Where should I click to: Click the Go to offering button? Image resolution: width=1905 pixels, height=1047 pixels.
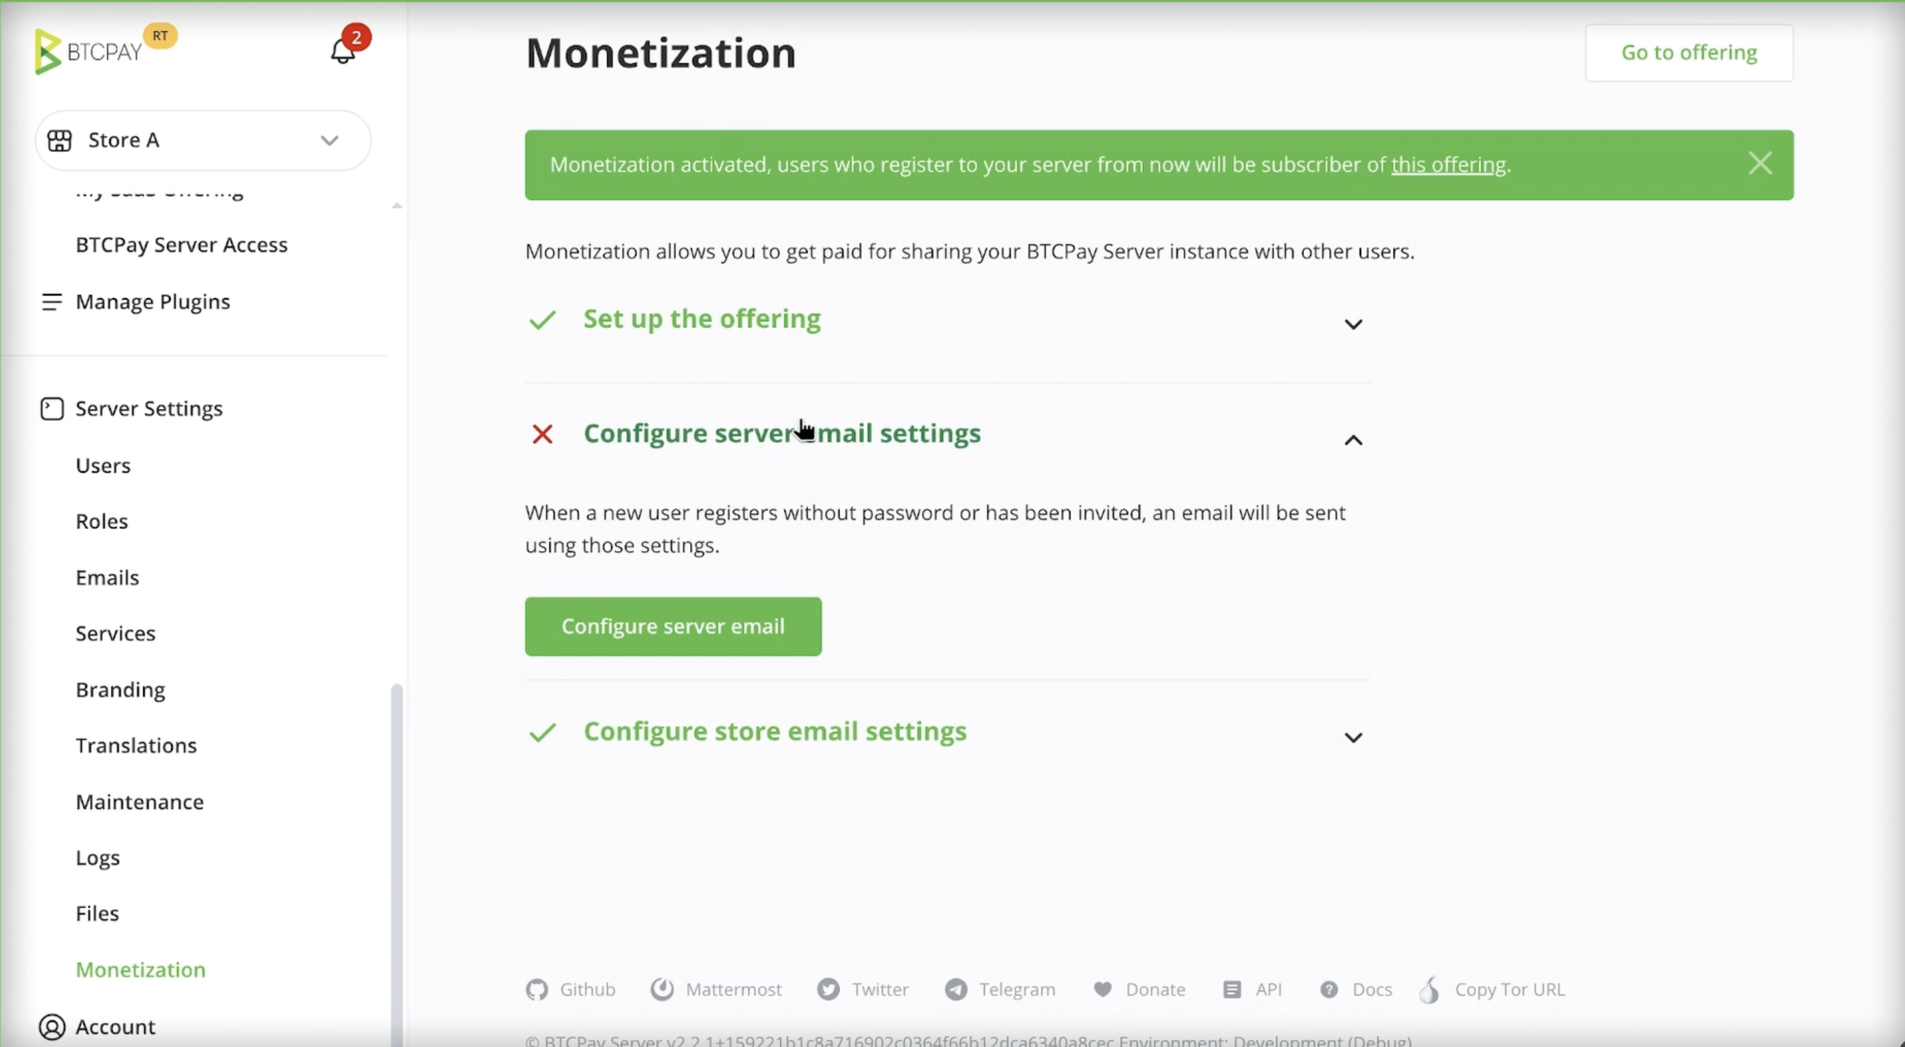[x=1689, y=52]
